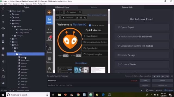
Task: Open the Packages menu
Action: (29, 4)
